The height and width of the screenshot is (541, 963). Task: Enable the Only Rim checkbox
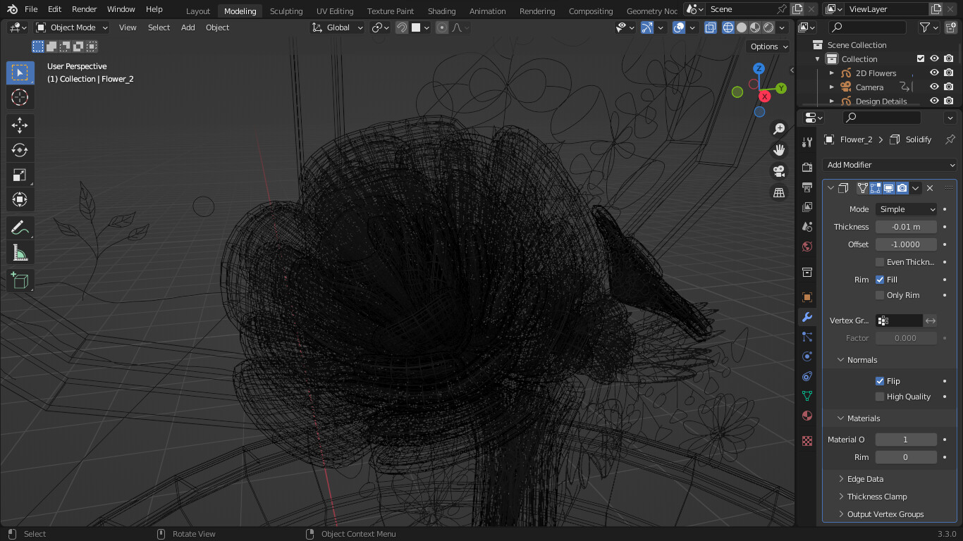click(x=880, y=295)
